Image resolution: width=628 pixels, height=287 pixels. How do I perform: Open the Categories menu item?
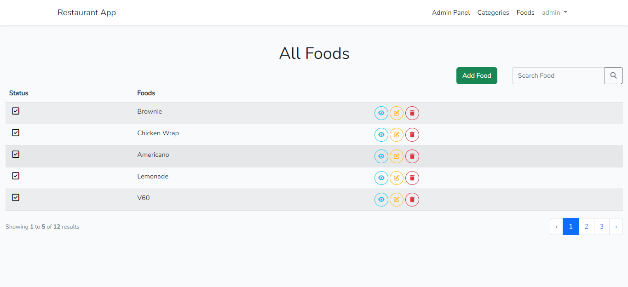tap(493, 12)
